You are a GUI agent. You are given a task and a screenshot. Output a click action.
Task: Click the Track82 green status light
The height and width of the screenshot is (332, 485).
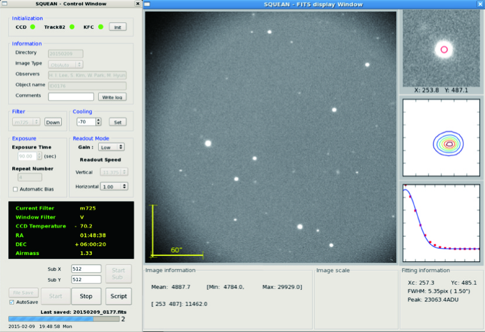(71, 27)
